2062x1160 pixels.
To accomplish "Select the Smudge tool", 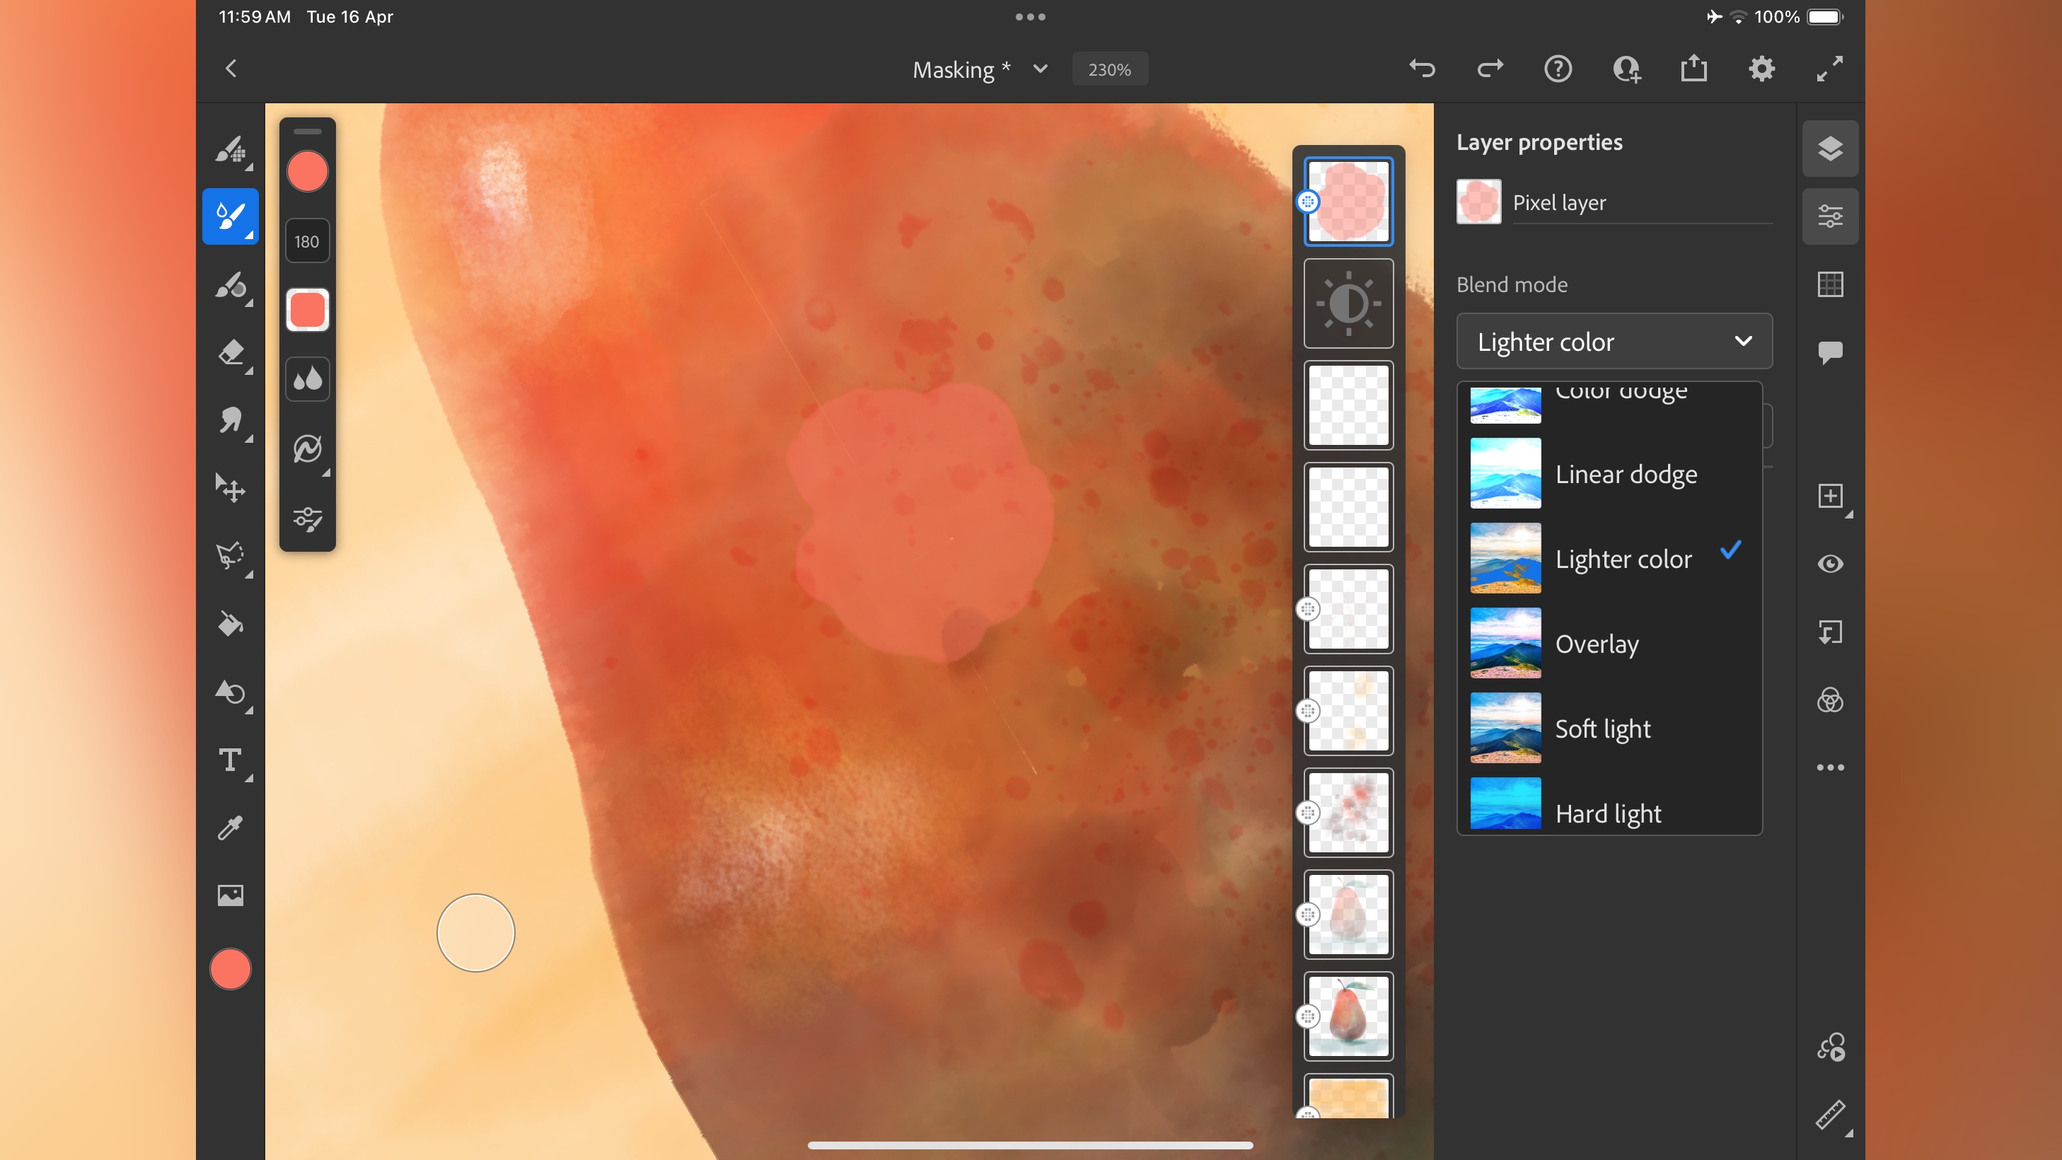I will (x=229, y=419).
